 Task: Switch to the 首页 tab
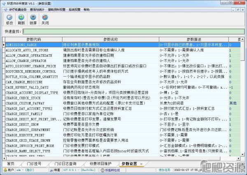tap(10, 163)
